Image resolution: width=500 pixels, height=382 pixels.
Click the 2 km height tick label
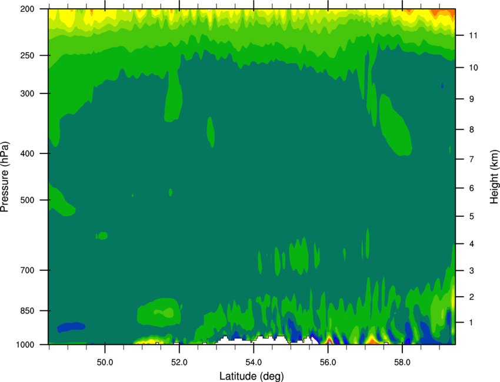pos(472,297)
